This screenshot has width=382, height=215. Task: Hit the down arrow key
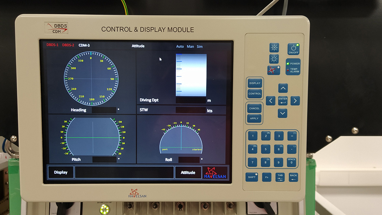coord(282,113)
